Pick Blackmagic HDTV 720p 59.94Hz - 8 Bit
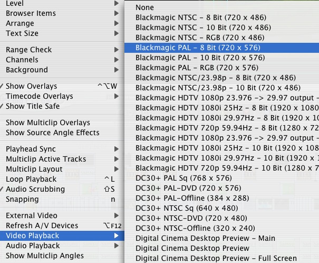This screenshot has width=319, height=263. 222,128
